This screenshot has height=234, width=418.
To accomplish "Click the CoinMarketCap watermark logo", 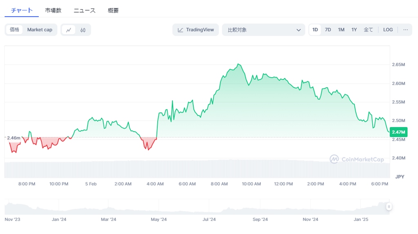I will pos(357,159).
